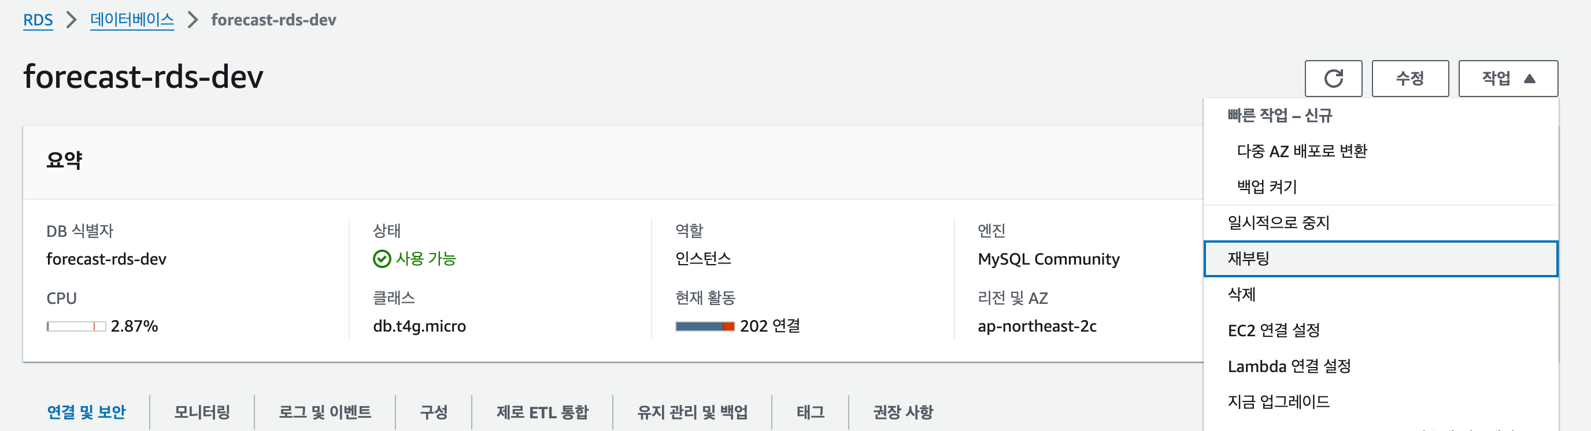Click the refresh icon button
The image size is (1591, 431).
[x=1333, y=79]
